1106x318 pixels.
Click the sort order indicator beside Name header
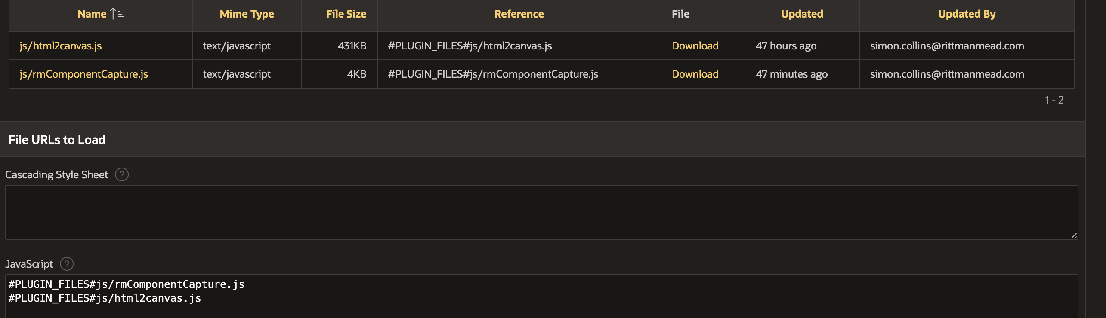[x=114, y=13]
